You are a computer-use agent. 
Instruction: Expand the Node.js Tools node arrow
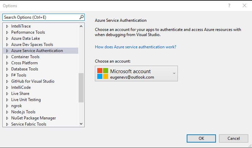[x=7, y=112]
